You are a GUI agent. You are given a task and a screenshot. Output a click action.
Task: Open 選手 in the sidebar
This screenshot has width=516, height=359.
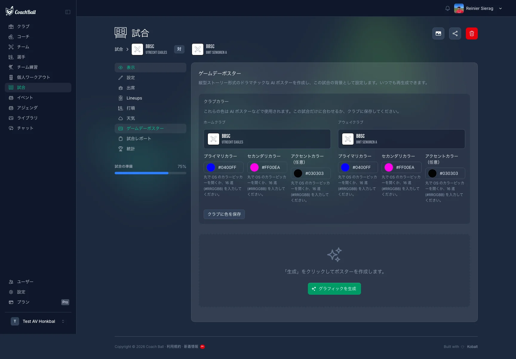(x=38, y=57)
